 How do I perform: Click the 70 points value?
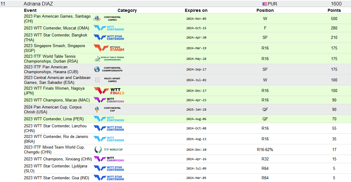click(334, 119)
